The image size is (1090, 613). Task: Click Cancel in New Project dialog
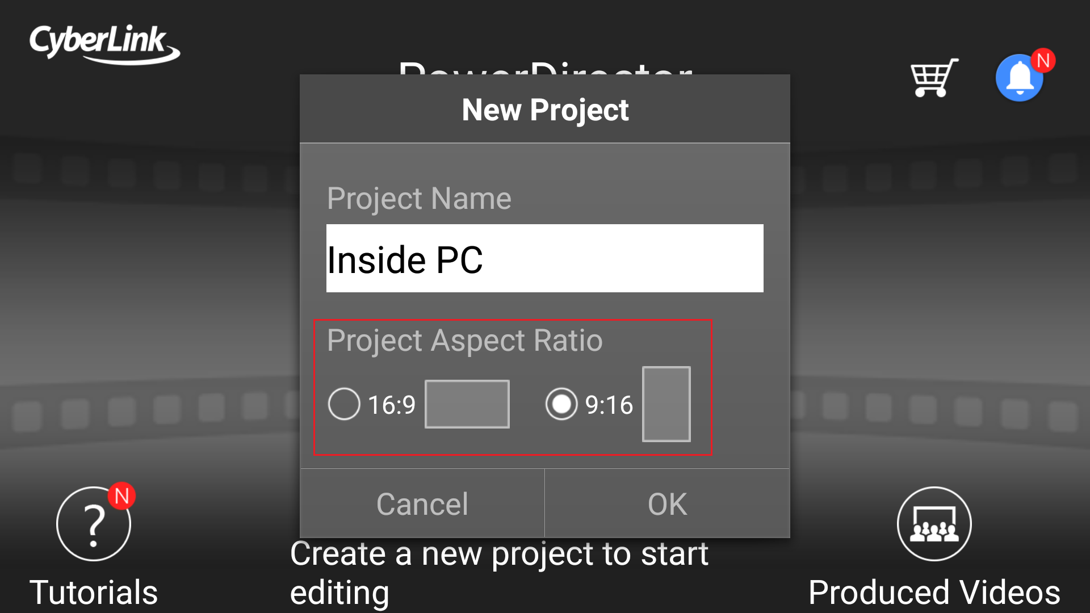coord(422,503)
